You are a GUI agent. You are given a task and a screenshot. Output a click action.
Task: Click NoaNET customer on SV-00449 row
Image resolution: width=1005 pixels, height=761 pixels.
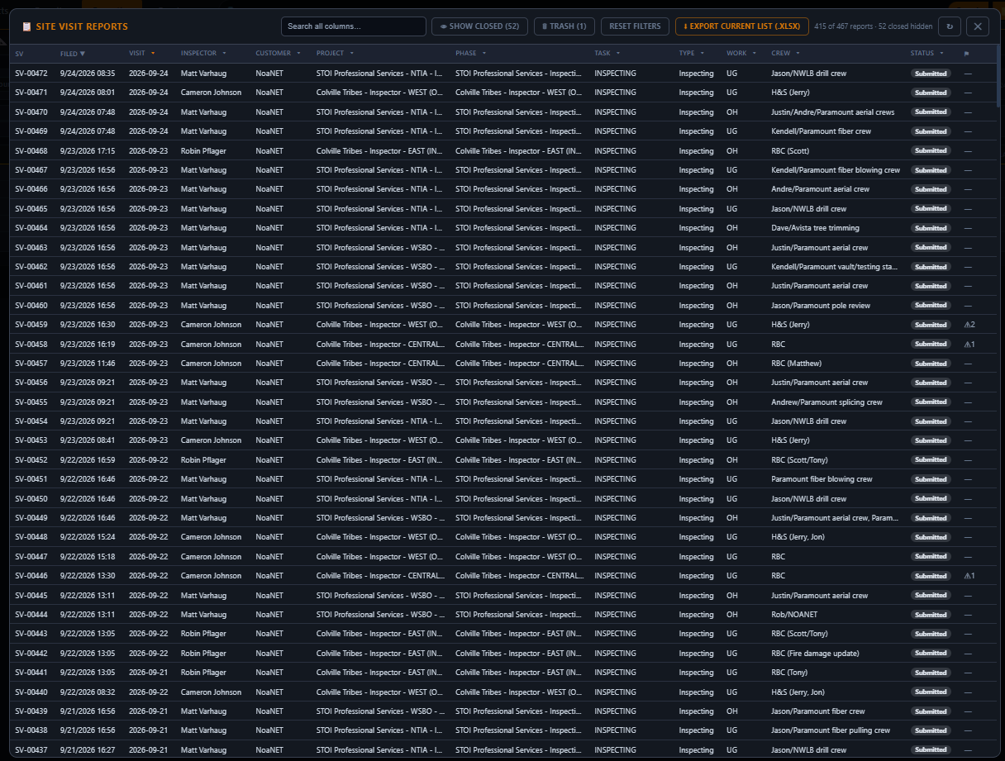[x=269, y=518]
